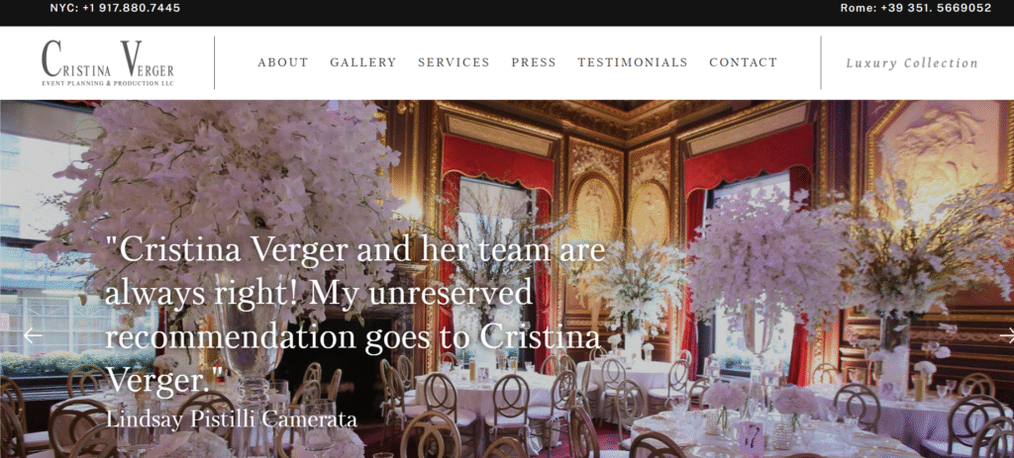Open the Gallery menu item

pyautogui.click(x=363, y=62)
